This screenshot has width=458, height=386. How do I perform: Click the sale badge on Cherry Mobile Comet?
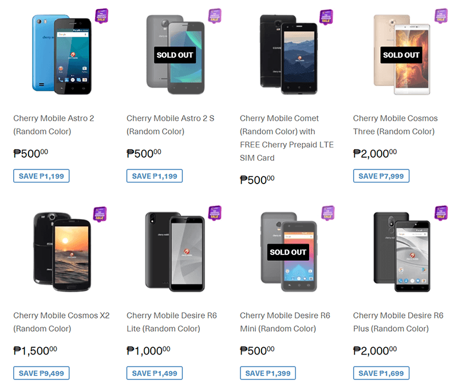point(327,15)
